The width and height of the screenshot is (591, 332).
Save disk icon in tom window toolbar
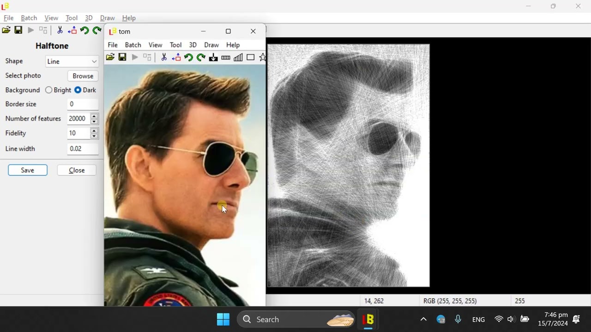(122, 58)
